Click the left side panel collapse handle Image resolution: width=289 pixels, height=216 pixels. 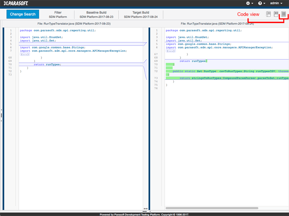tap(1, 115)
